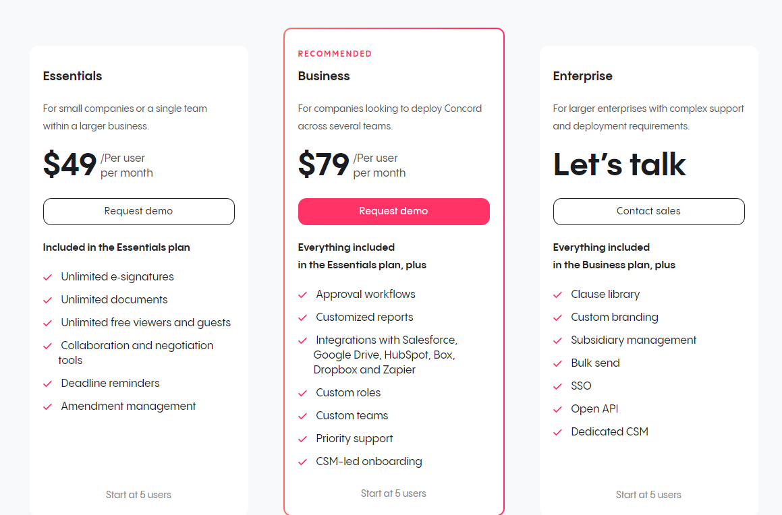This screenshot has width=782, height=515.
Task: Click the checkmark beside Deadline reminders
Action: click(x=47, y=383)
